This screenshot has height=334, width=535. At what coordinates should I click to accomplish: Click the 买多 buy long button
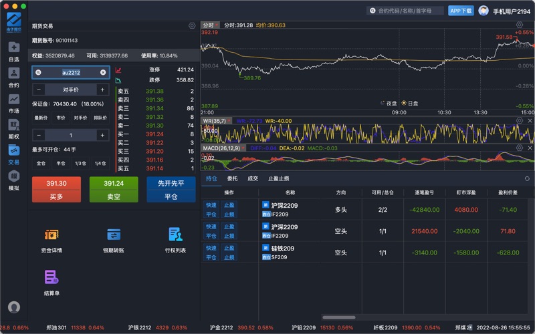(56, 189)
